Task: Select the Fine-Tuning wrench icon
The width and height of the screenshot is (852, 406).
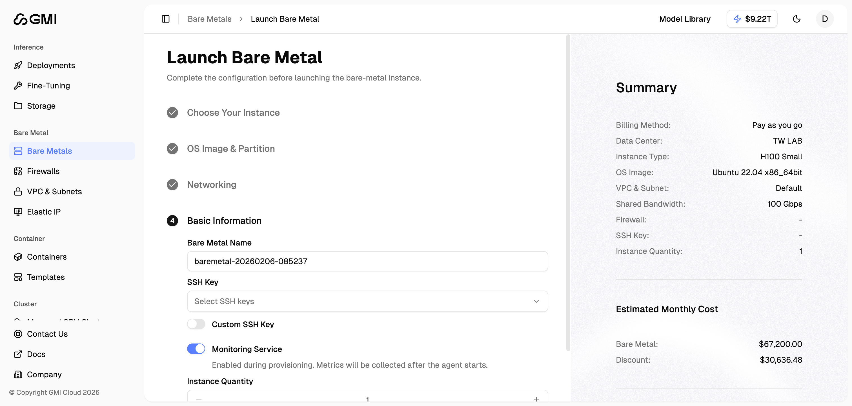Action: [19, 85]
